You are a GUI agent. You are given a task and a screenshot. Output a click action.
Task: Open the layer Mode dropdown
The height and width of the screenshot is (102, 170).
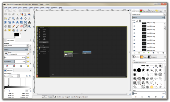(165, 14)
